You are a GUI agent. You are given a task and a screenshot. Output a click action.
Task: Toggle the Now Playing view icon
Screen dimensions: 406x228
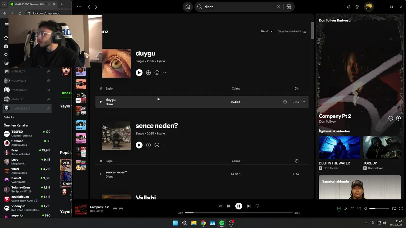click(x=339, y=209)
